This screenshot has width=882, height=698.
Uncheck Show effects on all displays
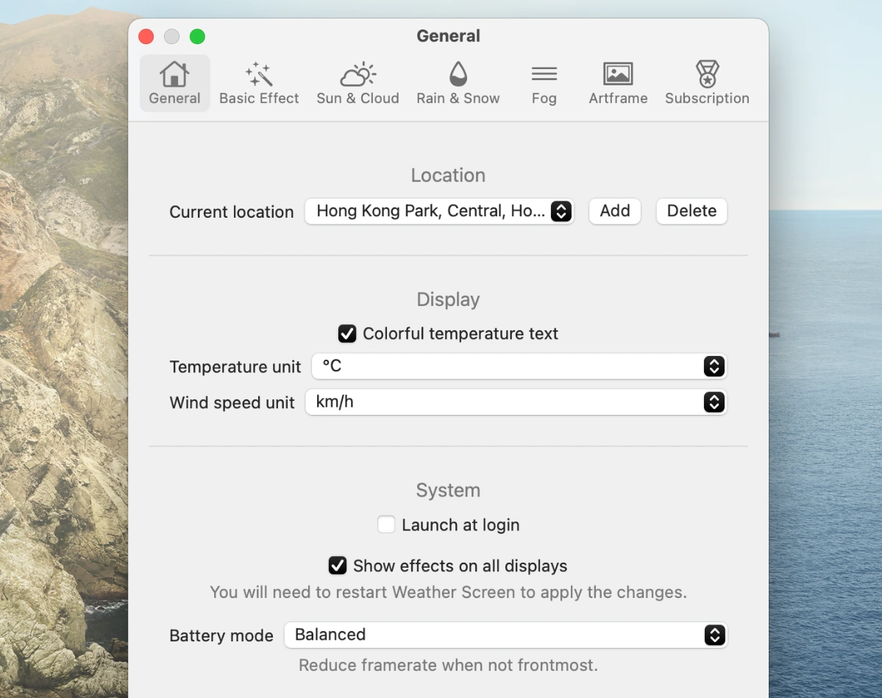[x=338, y=566]
